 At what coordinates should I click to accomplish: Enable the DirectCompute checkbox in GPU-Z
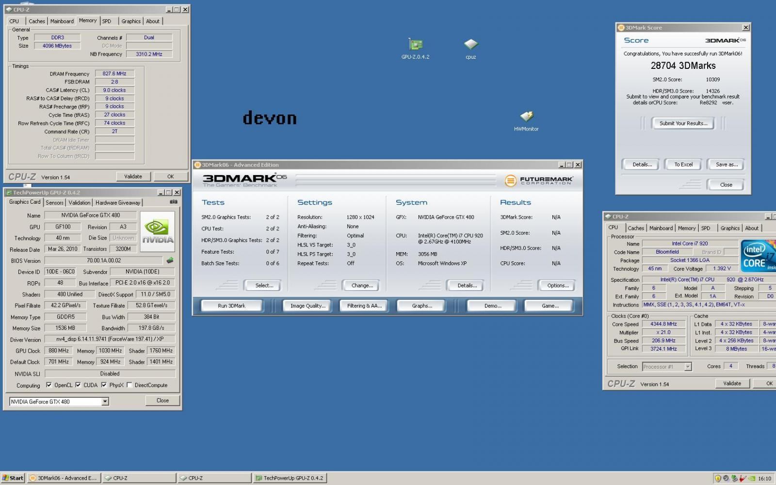(x=129, y=385)
